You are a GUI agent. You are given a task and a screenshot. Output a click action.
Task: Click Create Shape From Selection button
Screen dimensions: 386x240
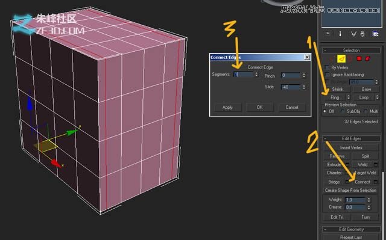pyautogui.click(x=350, y=191)
